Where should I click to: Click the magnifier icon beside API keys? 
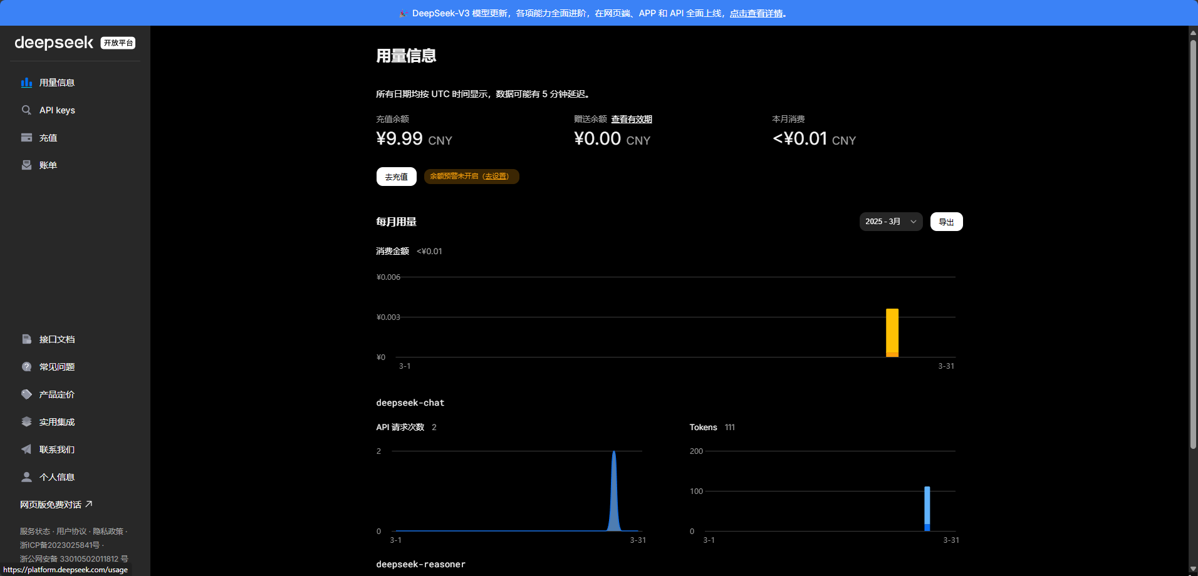26,110
